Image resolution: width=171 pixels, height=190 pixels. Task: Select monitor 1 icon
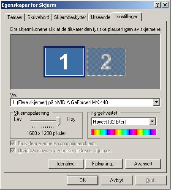coord(64,62)
